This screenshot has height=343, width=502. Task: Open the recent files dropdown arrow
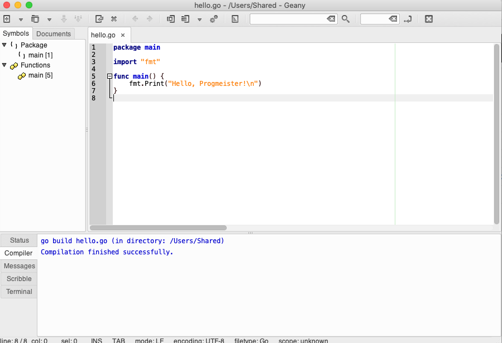pyautogui.click(x=49, y=20)
